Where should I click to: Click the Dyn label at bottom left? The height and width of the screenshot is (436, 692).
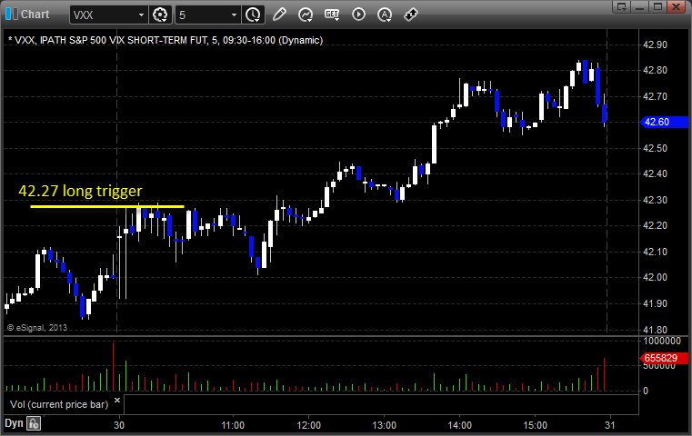[14, 423]
